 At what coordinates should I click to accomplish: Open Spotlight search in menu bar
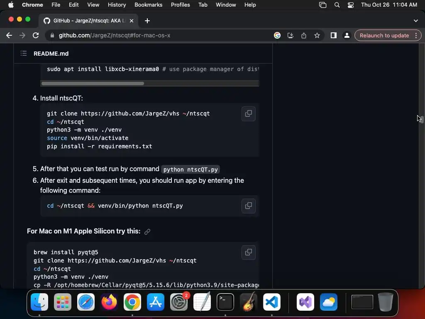(x=337, y=5)
